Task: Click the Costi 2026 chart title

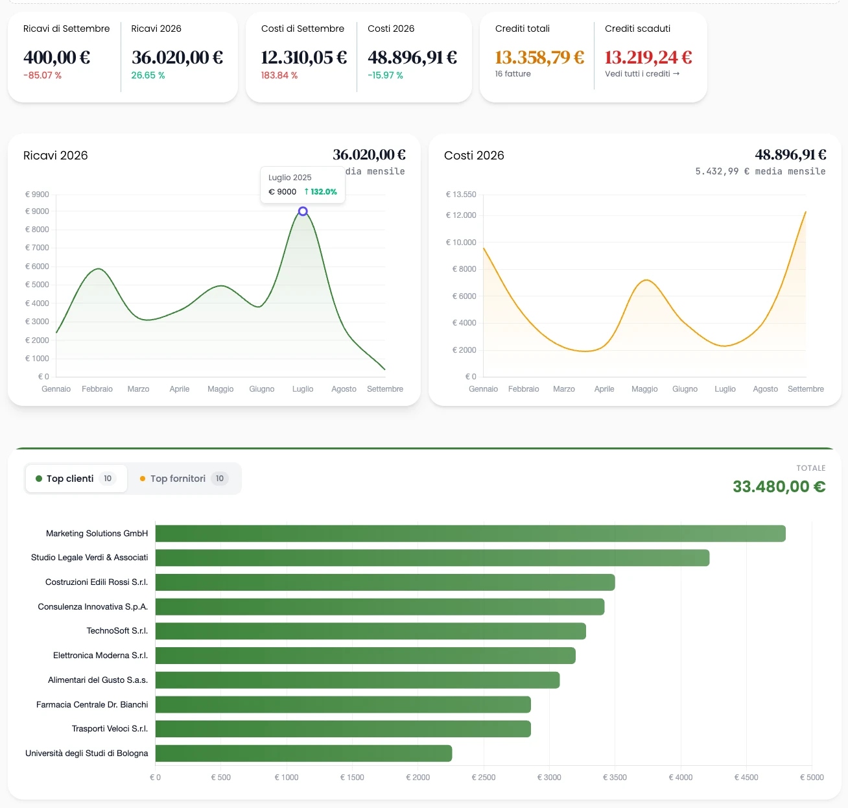Action: coord(474,156)
